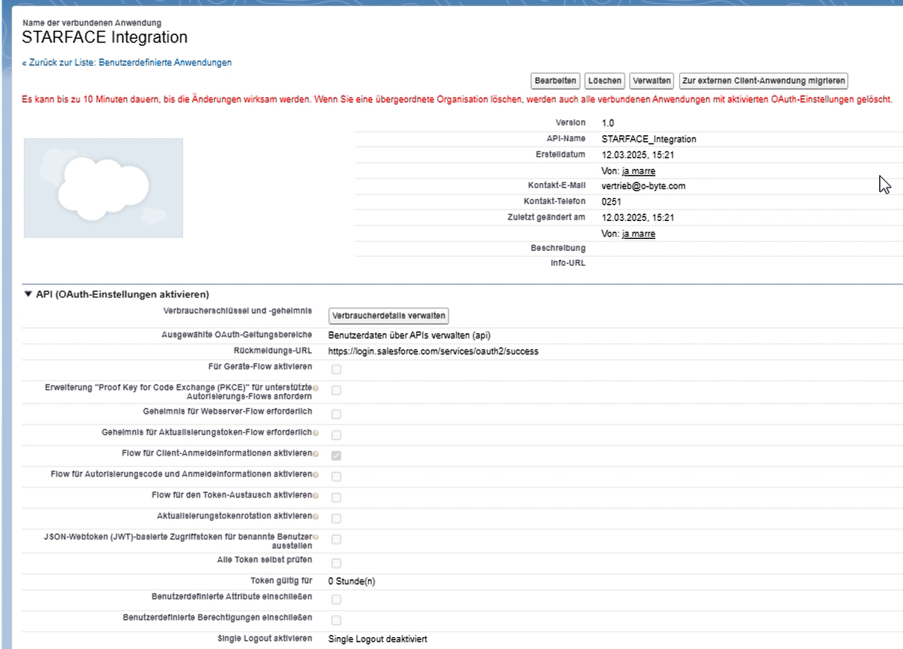This screenshot has width=903, height=649.
Task: Click help icon beside Flow für den Token-Austausch
Action: 316,496
